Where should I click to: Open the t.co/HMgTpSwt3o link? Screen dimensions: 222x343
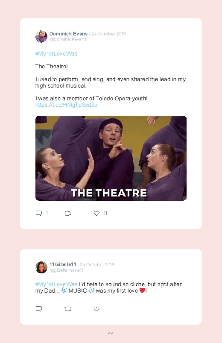66,105
